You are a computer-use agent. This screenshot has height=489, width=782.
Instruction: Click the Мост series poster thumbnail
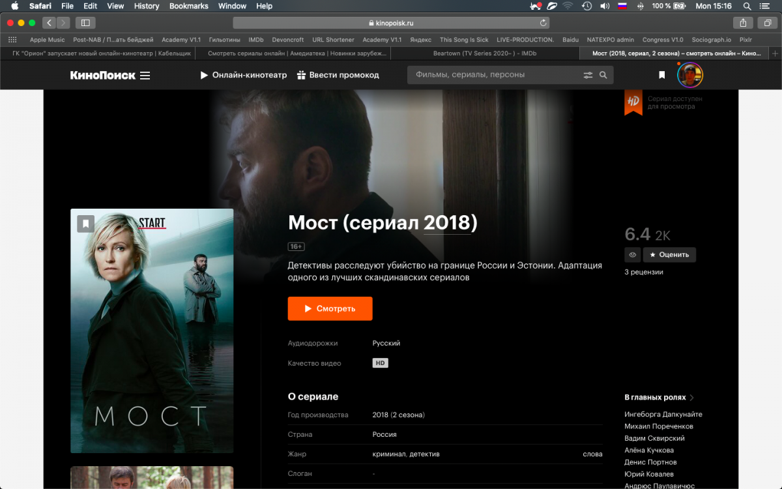pos(152,331)
